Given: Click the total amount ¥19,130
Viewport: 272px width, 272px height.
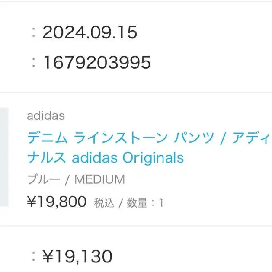Looking at the screenshot, I should (77, 256).
